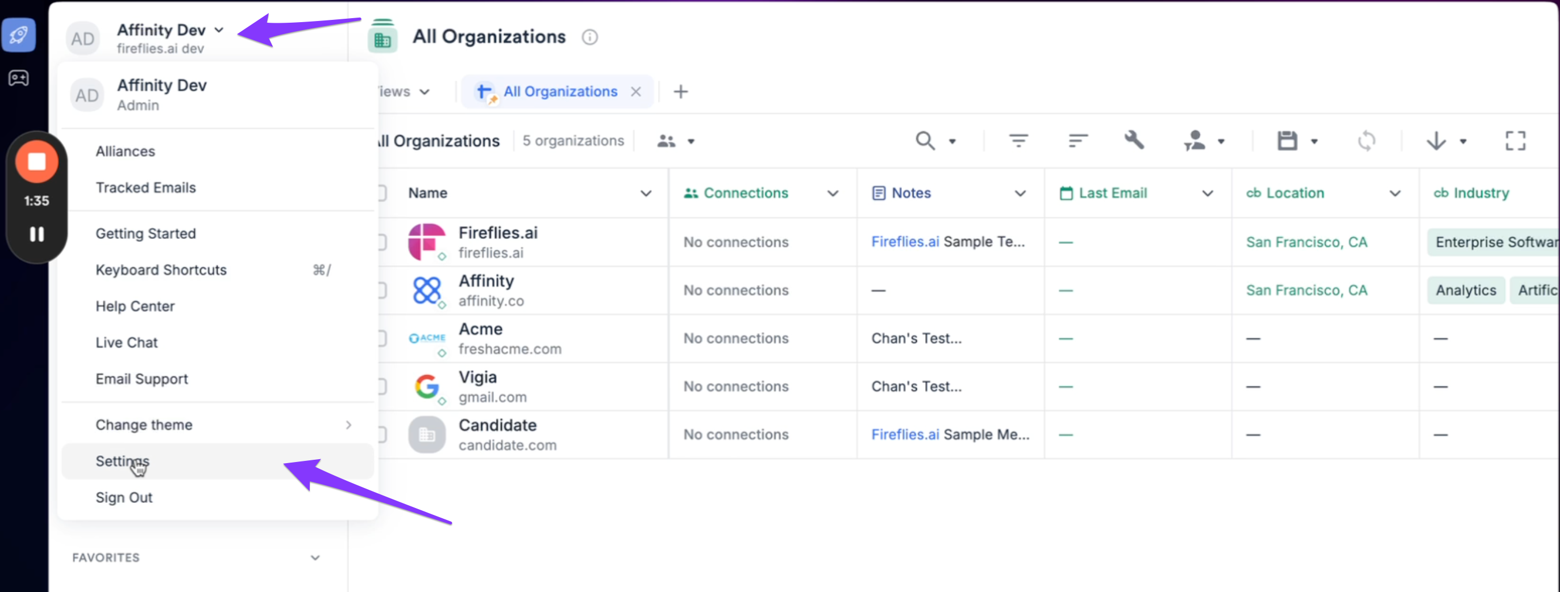Expand the Change theme submenu
1560x592 pixels.
[218, 425]
